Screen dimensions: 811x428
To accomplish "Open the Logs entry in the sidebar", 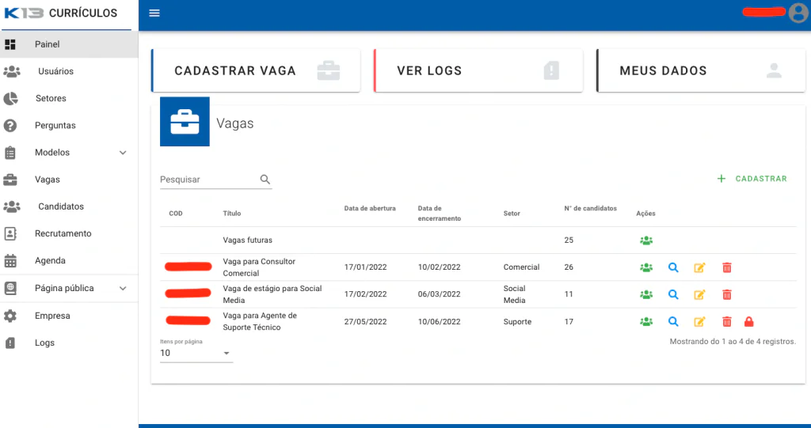I will click(x=69, y=343).
